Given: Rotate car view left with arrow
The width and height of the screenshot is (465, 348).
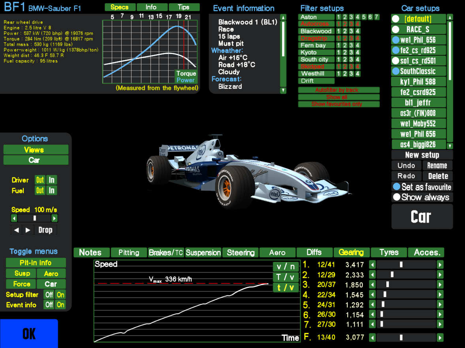Looking at the screenshot, I should [x=16, y=230].
